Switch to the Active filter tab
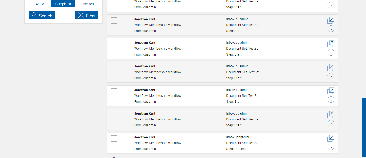The height and width of the screenshot is (158, 366). [x=40, y=4]
